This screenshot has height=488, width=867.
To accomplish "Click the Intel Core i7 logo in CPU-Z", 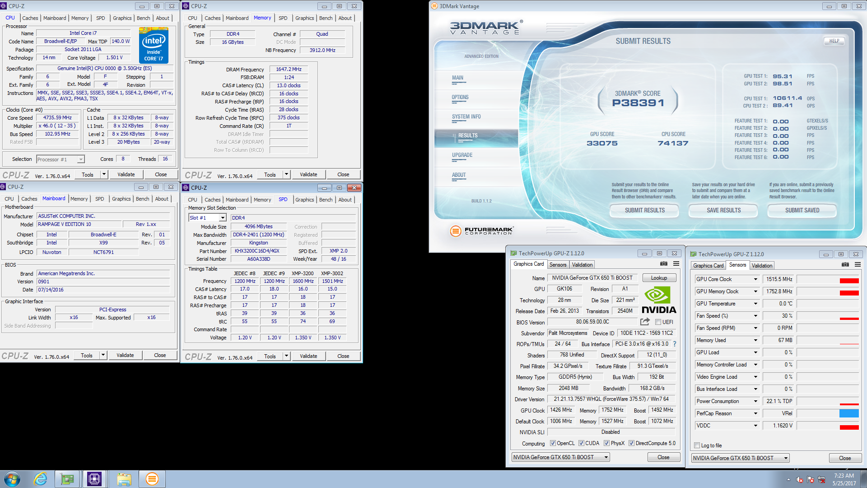I will point(154,45).
